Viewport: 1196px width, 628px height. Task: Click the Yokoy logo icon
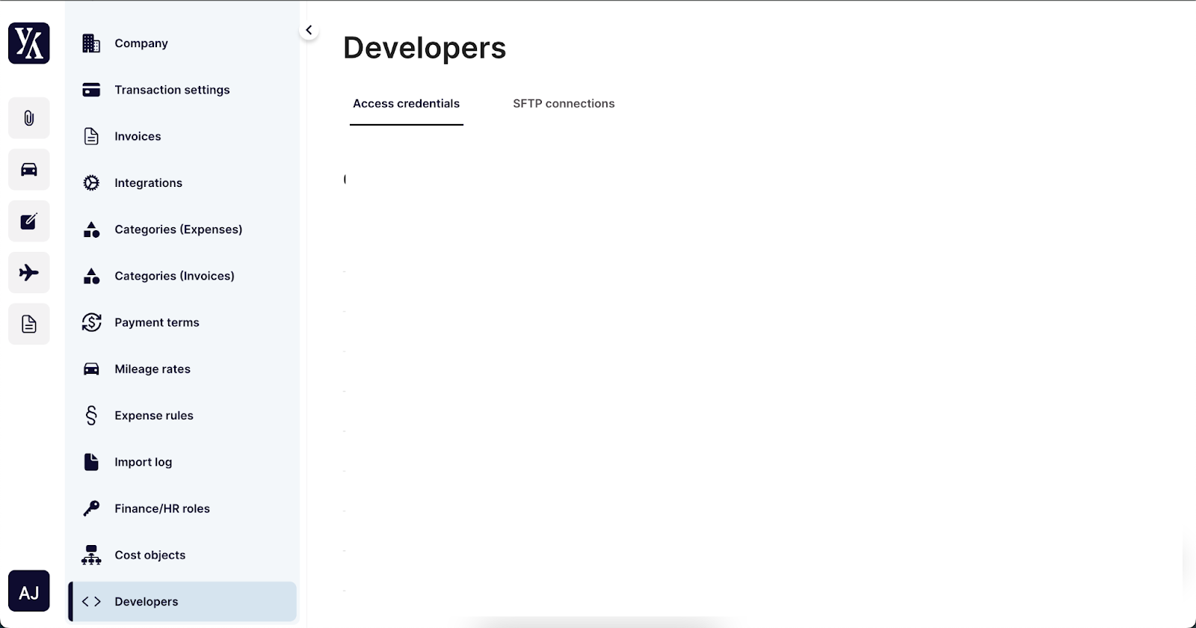[x=29, y=43]
